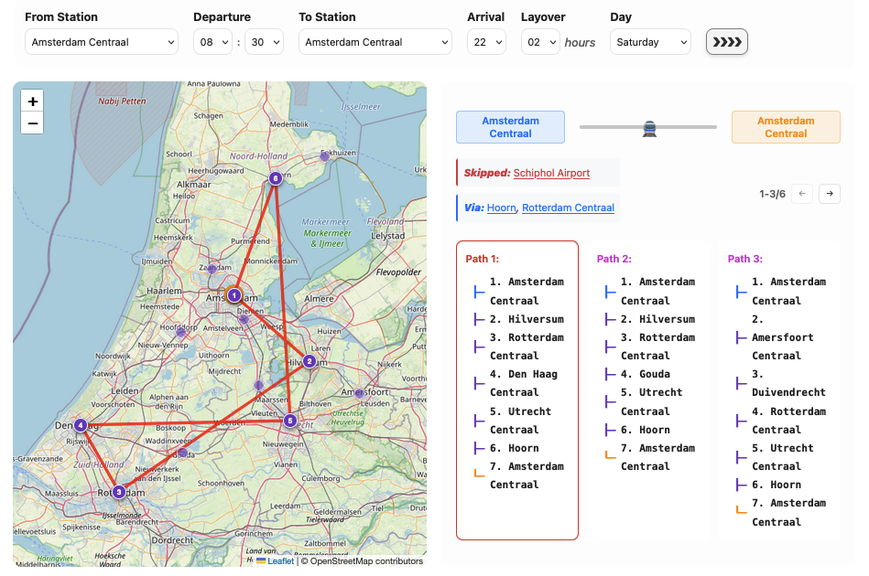Change the Layover hours dropdown
The image size is (869, 576).
(539, 42)
